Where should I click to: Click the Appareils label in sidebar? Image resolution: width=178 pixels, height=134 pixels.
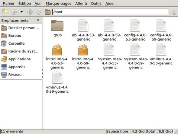pyautogui.click(x=17, y=67)
